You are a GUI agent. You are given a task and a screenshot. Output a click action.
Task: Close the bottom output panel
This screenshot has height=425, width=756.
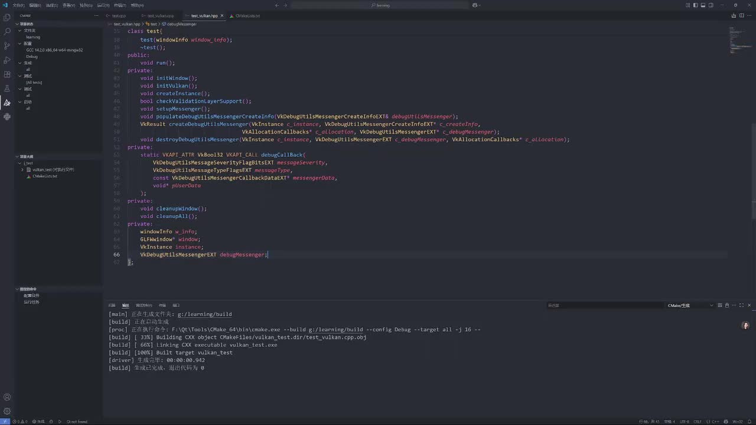tap(750, 305)
